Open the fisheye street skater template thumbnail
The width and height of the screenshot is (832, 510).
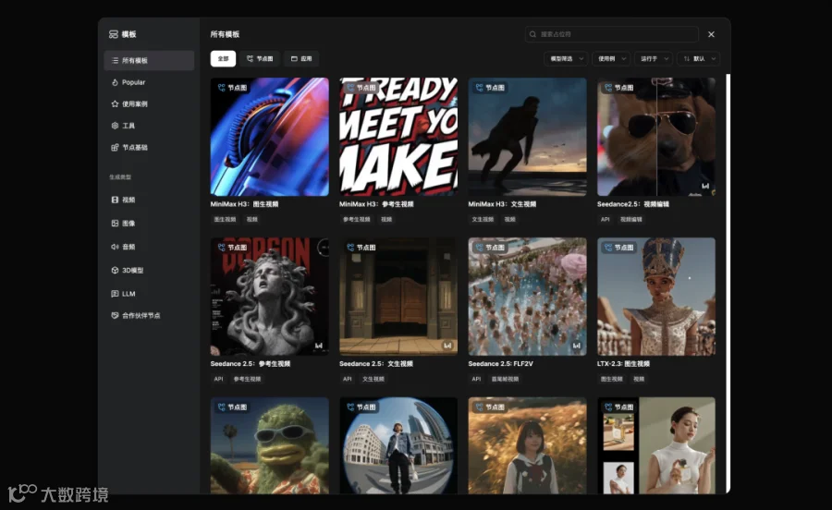tap(398, 446)
